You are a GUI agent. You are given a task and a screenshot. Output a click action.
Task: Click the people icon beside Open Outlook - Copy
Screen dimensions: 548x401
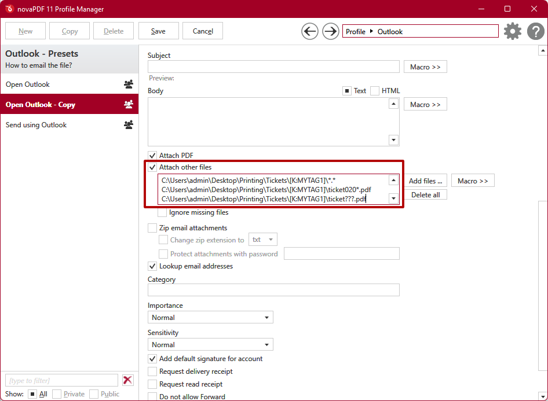click(128, 104)
